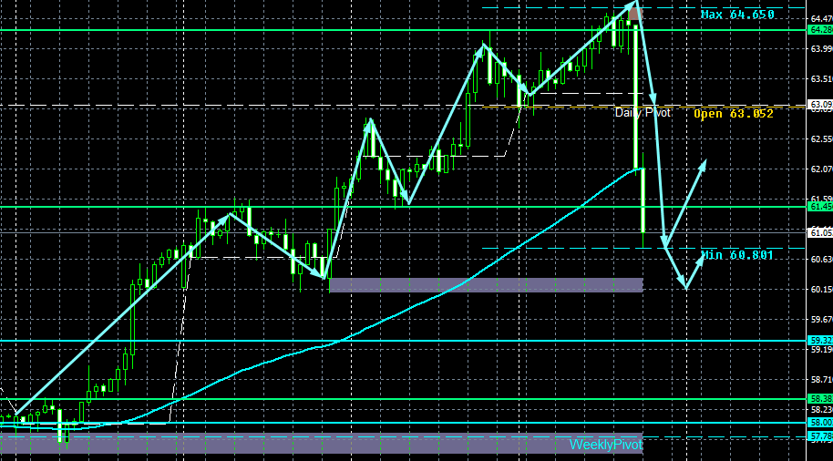Click the 59.19 price scale value
833x461 pixels.
point(821,350)
